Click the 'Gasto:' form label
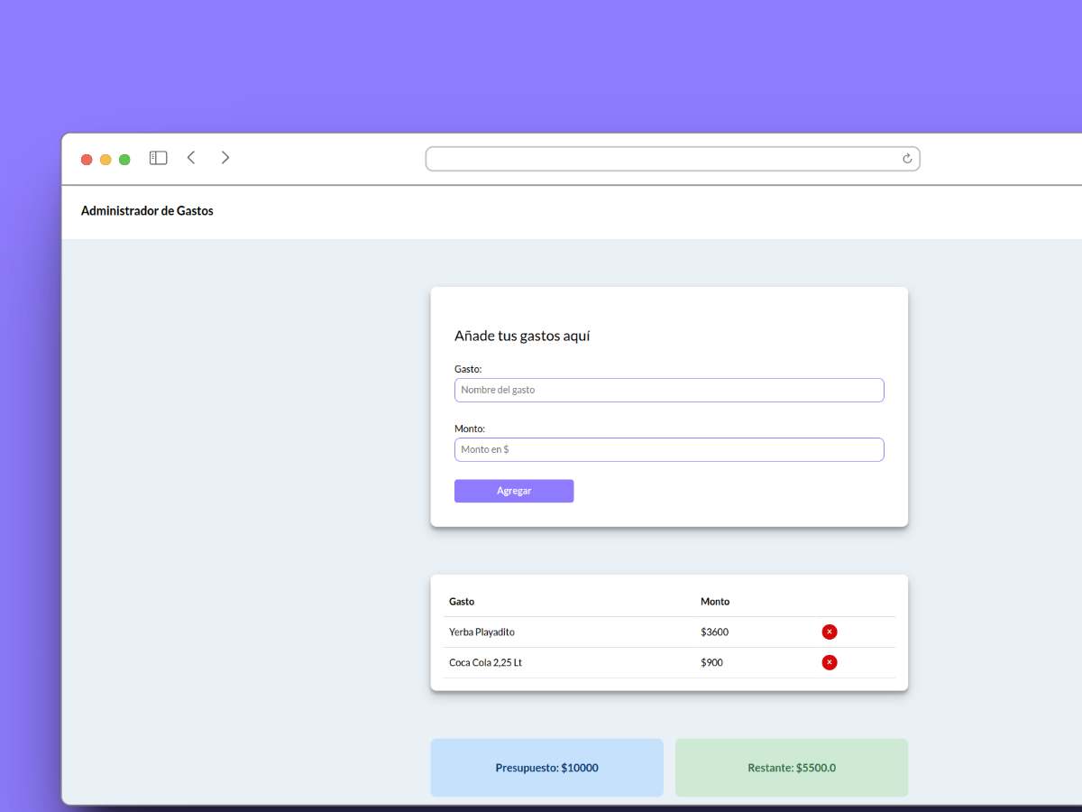Screen dimensions: 1082x812 [468, 369]
